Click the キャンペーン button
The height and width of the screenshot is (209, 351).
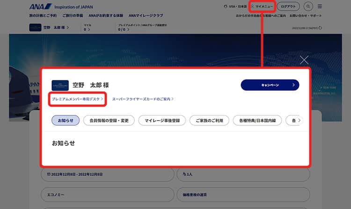(x=270, y=85)
